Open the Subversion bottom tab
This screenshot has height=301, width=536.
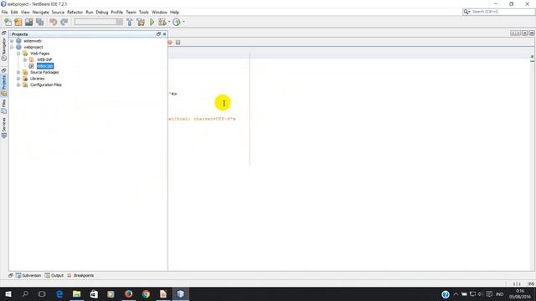click(28, 275)
